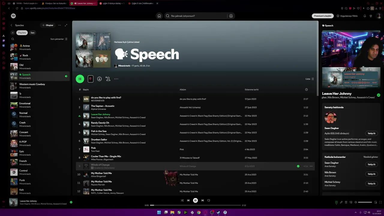Screen dimensions: 384x216
Task: Open Son çalınanlar sort dropdown
Action: (59, 39)
